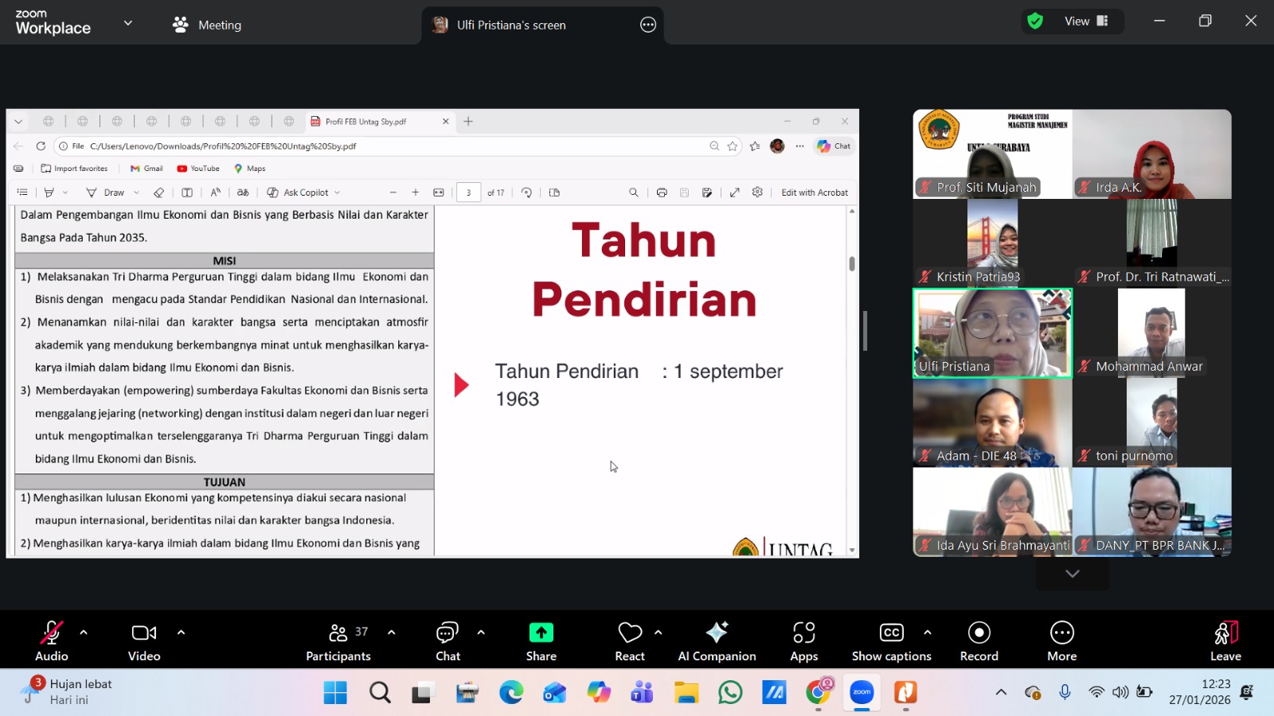Open the Draw tool options dropdown

pos(135,192)
